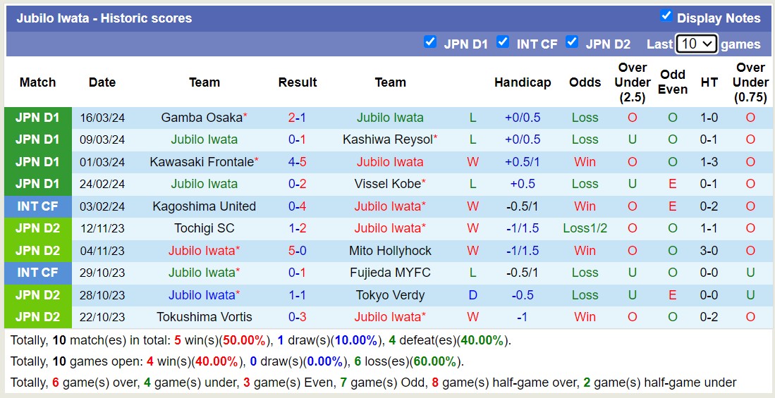Click the INT CF label for 03/02/24
The width and height of the screenshot is (775, 398).
[38, 206]
